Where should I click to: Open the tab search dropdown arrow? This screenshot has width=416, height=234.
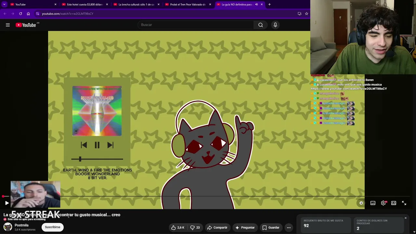(4, 5)
